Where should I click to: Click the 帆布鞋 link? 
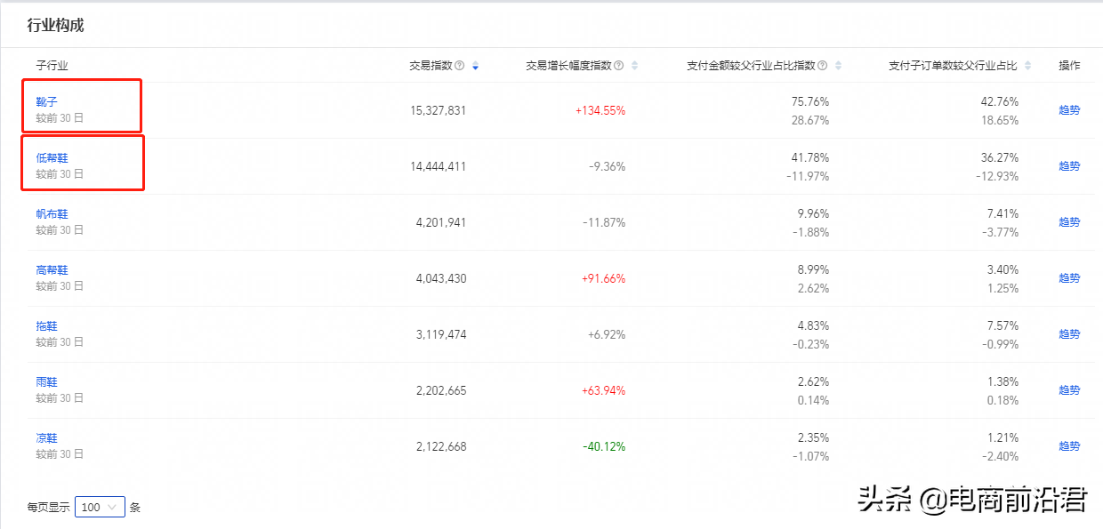[52, 213]
